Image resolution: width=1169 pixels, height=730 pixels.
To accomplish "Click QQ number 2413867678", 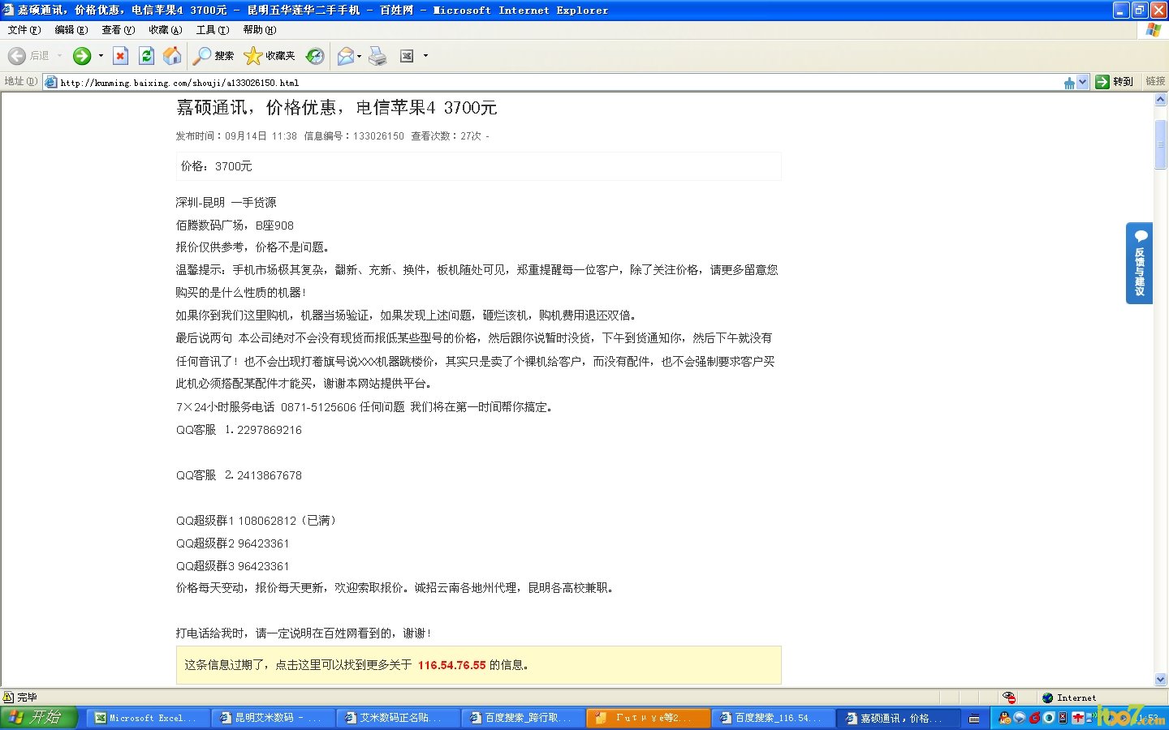I will pos(270,475).
